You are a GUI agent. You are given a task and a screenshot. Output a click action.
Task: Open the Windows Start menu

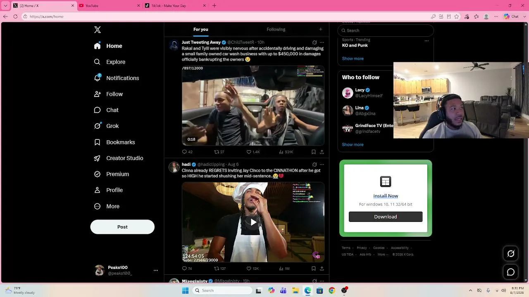point(185,290)
